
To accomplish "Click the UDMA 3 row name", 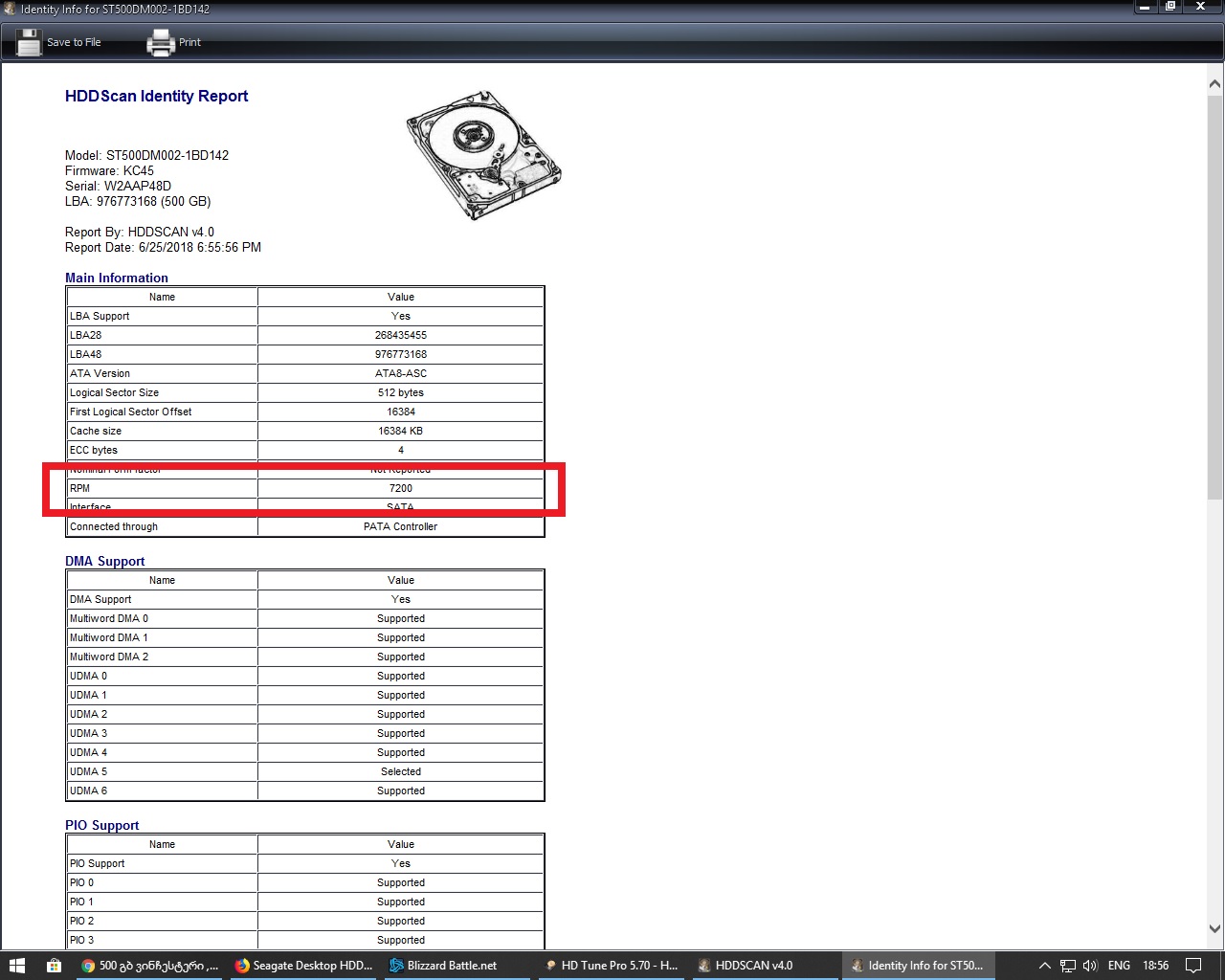I will point(88,733).
